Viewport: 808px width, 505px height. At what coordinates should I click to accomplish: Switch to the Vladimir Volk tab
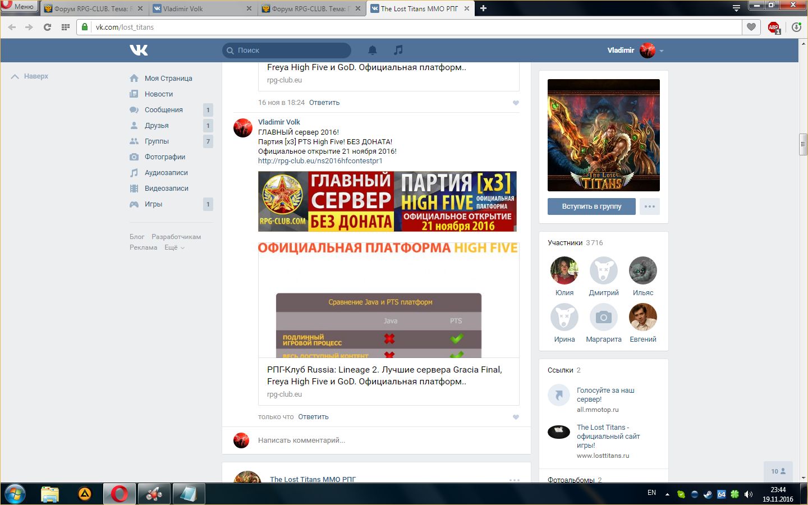pos(203,8)
